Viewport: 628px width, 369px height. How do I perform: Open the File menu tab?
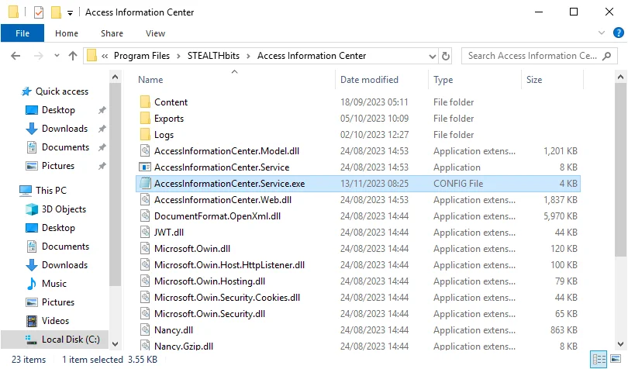(22, 33)
